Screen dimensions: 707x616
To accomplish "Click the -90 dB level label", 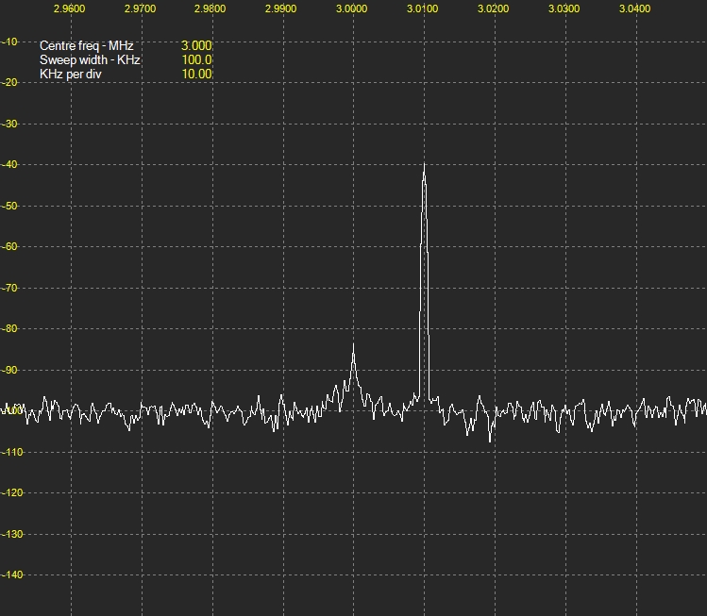I will coord(9,370).
